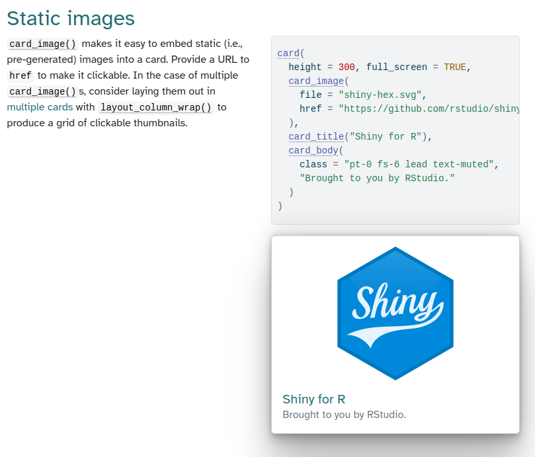Click the 'Shiny for R' card title
535x457 pixels.
click(314, 399)
